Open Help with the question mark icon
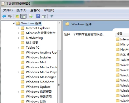Image resolution: width=129 pixels, height=103 pixels. (38, 16)
